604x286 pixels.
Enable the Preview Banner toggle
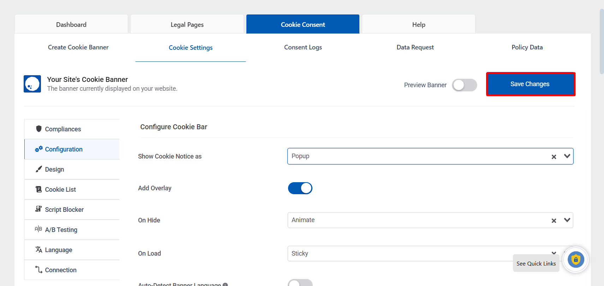click(x=464, y=85)
